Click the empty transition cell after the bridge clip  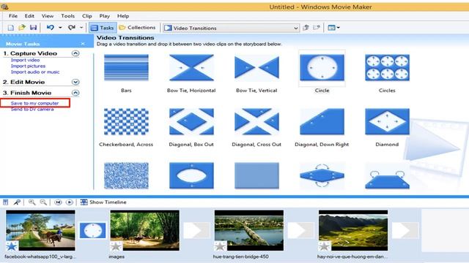click(301, 231)
